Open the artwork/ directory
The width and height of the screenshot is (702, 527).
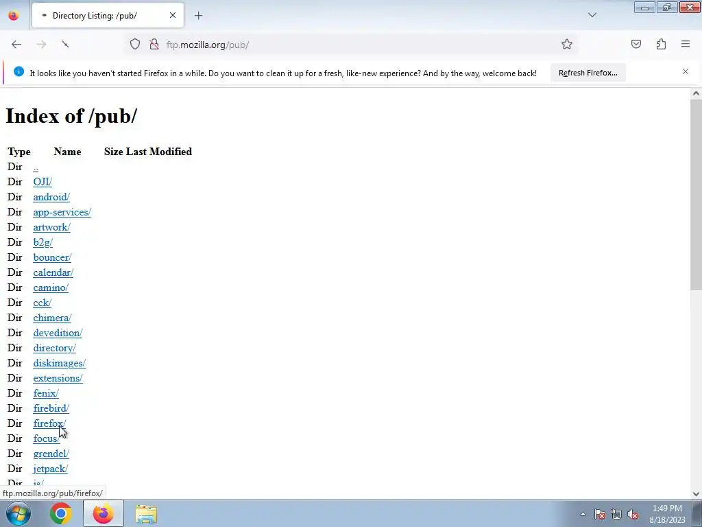click(x=51, y=227)
